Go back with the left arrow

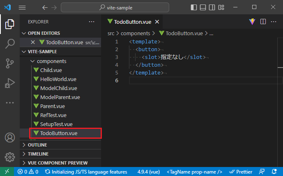pos(45,7)
